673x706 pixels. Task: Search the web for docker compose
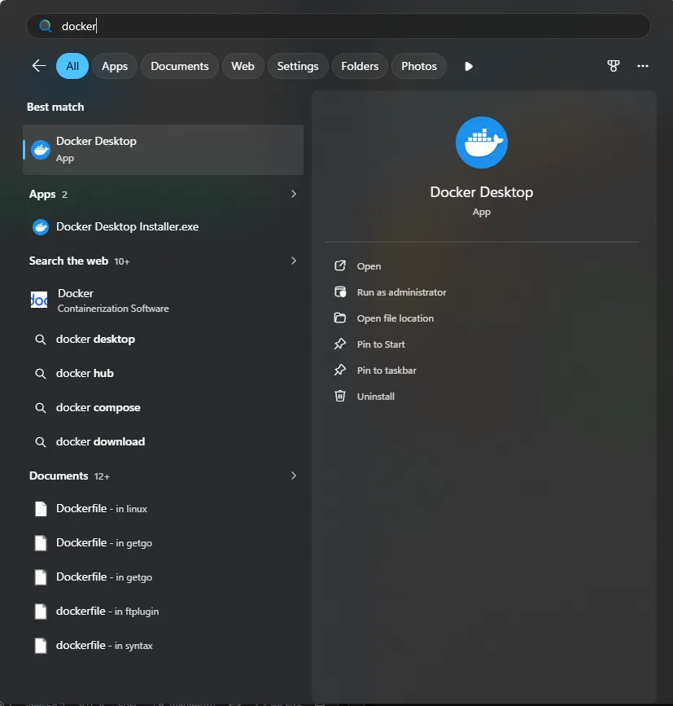164,408
